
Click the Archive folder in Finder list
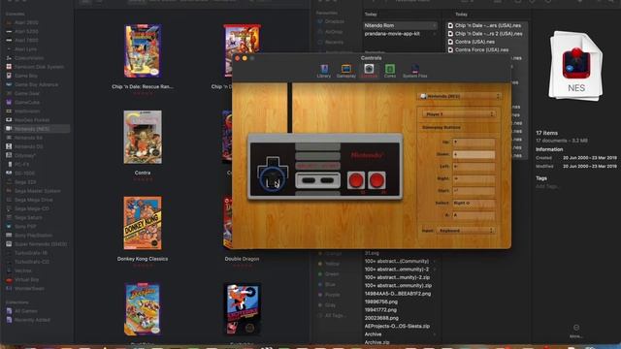373,334
